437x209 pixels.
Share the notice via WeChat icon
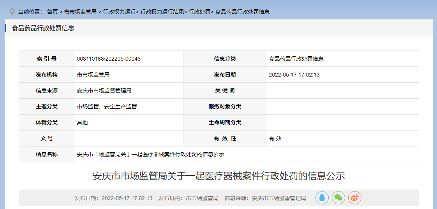click(x=338, y=198)
